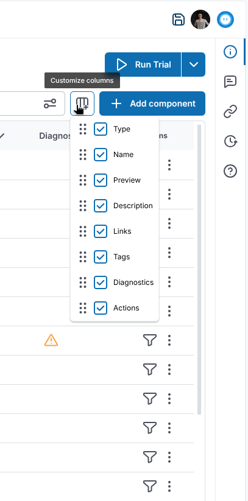Open the version history clock icon
248x501 pixels.
pos(230,141)
